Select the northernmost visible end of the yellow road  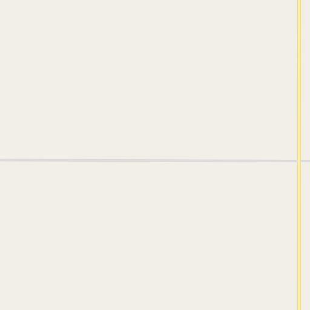tap(299, 1)
